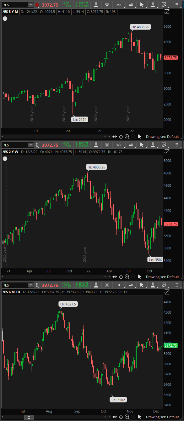Open the Wk timeframe dropdown
The image size is (184, 421).
tap(119, 145)
